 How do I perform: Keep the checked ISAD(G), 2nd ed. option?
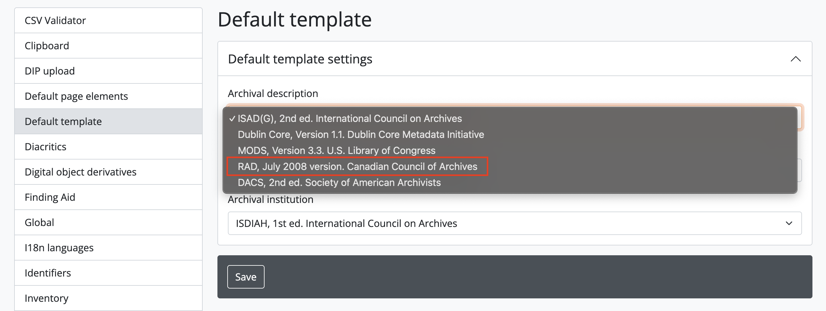click(350, 118)
